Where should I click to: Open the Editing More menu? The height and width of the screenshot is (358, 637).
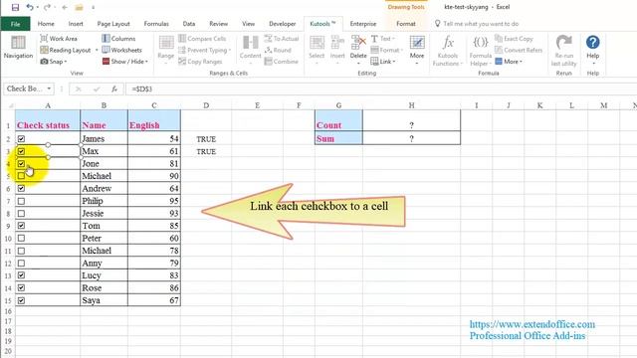(x=417, y=51)
